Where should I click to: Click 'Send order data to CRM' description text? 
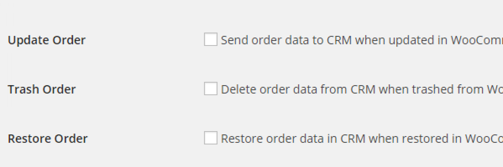coord(286,40)
